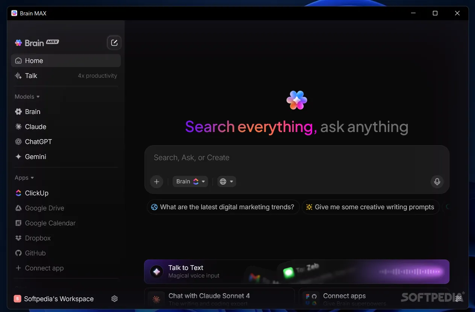This screenshot has width=475, height=312.
Task: Open the Talk to Text banner
Action: 297,271
